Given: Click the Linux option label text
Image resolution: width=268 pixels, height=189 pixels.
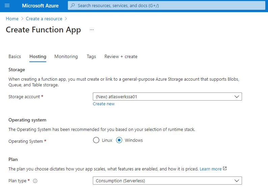Looking at the screenshot, I should pos(107,140).
